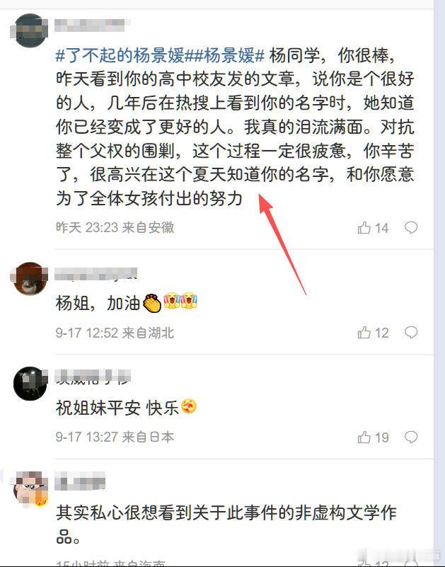Click the 昨天 23:23 来自安徽 timestamp
Viewport: 445px width, 567px height.
coord(115,227)
